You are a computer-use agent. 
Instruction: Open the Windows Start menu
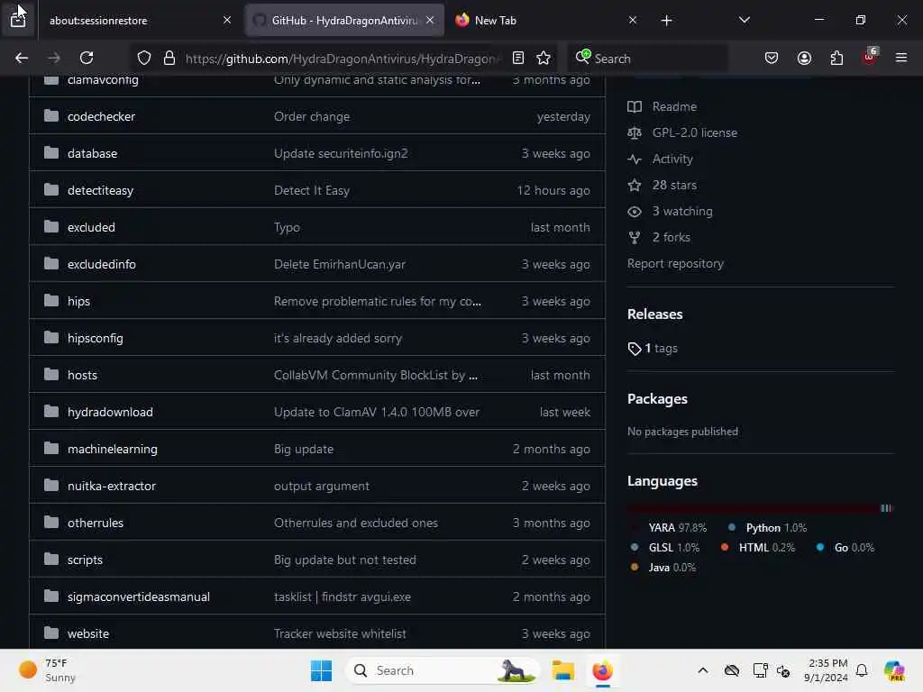pyautogui.click(x=322, y=670)
